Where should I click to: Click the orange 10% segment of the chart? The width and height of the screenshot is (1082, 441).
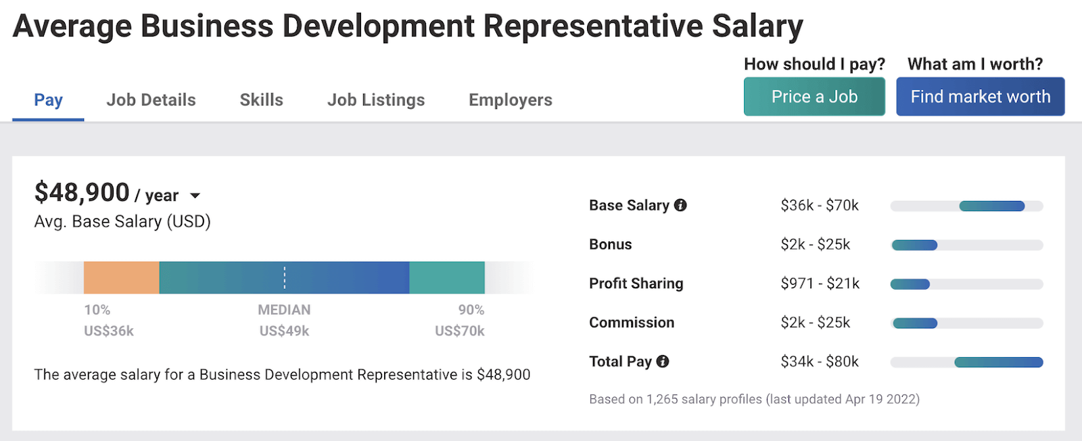[x=120, y=277]
